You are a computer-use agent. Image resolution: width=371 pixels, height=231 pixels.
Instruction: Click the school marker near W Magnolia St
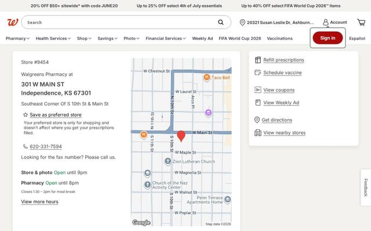[x=147, y=173]
